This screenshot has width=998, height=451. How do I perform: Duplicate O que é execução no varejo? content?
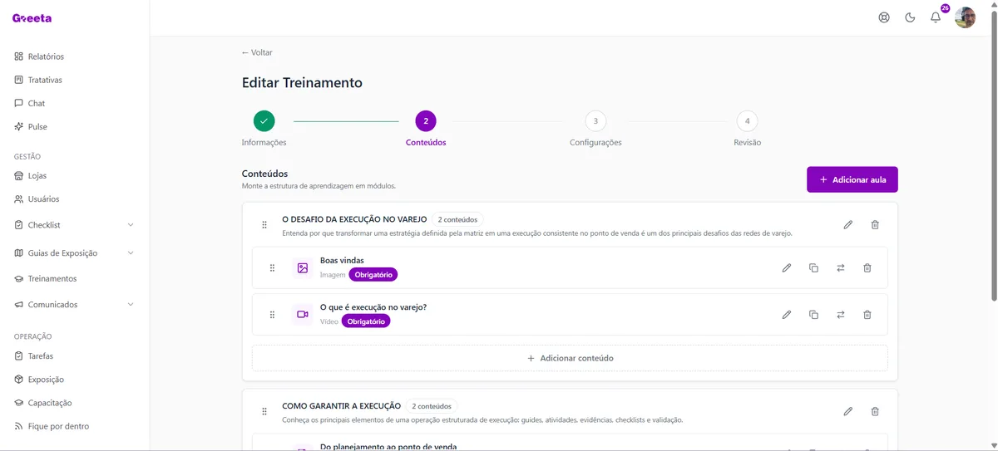pyautogui.click(x=813, y=315)
